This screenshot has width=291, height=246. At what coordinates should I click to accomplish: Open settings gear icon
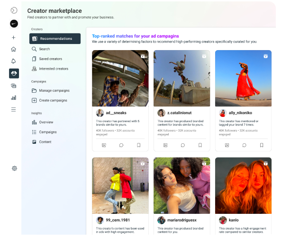coord(14,168)
